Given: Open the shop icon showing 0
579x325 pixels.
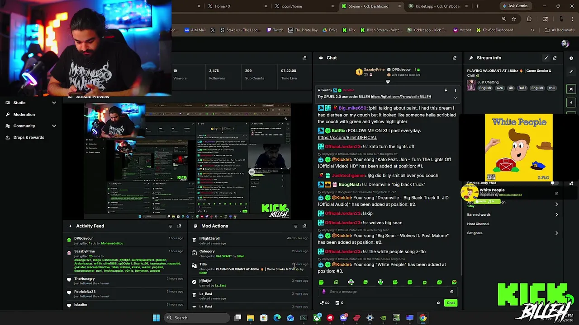Looking at the screenshot, I should coord(338,303).
